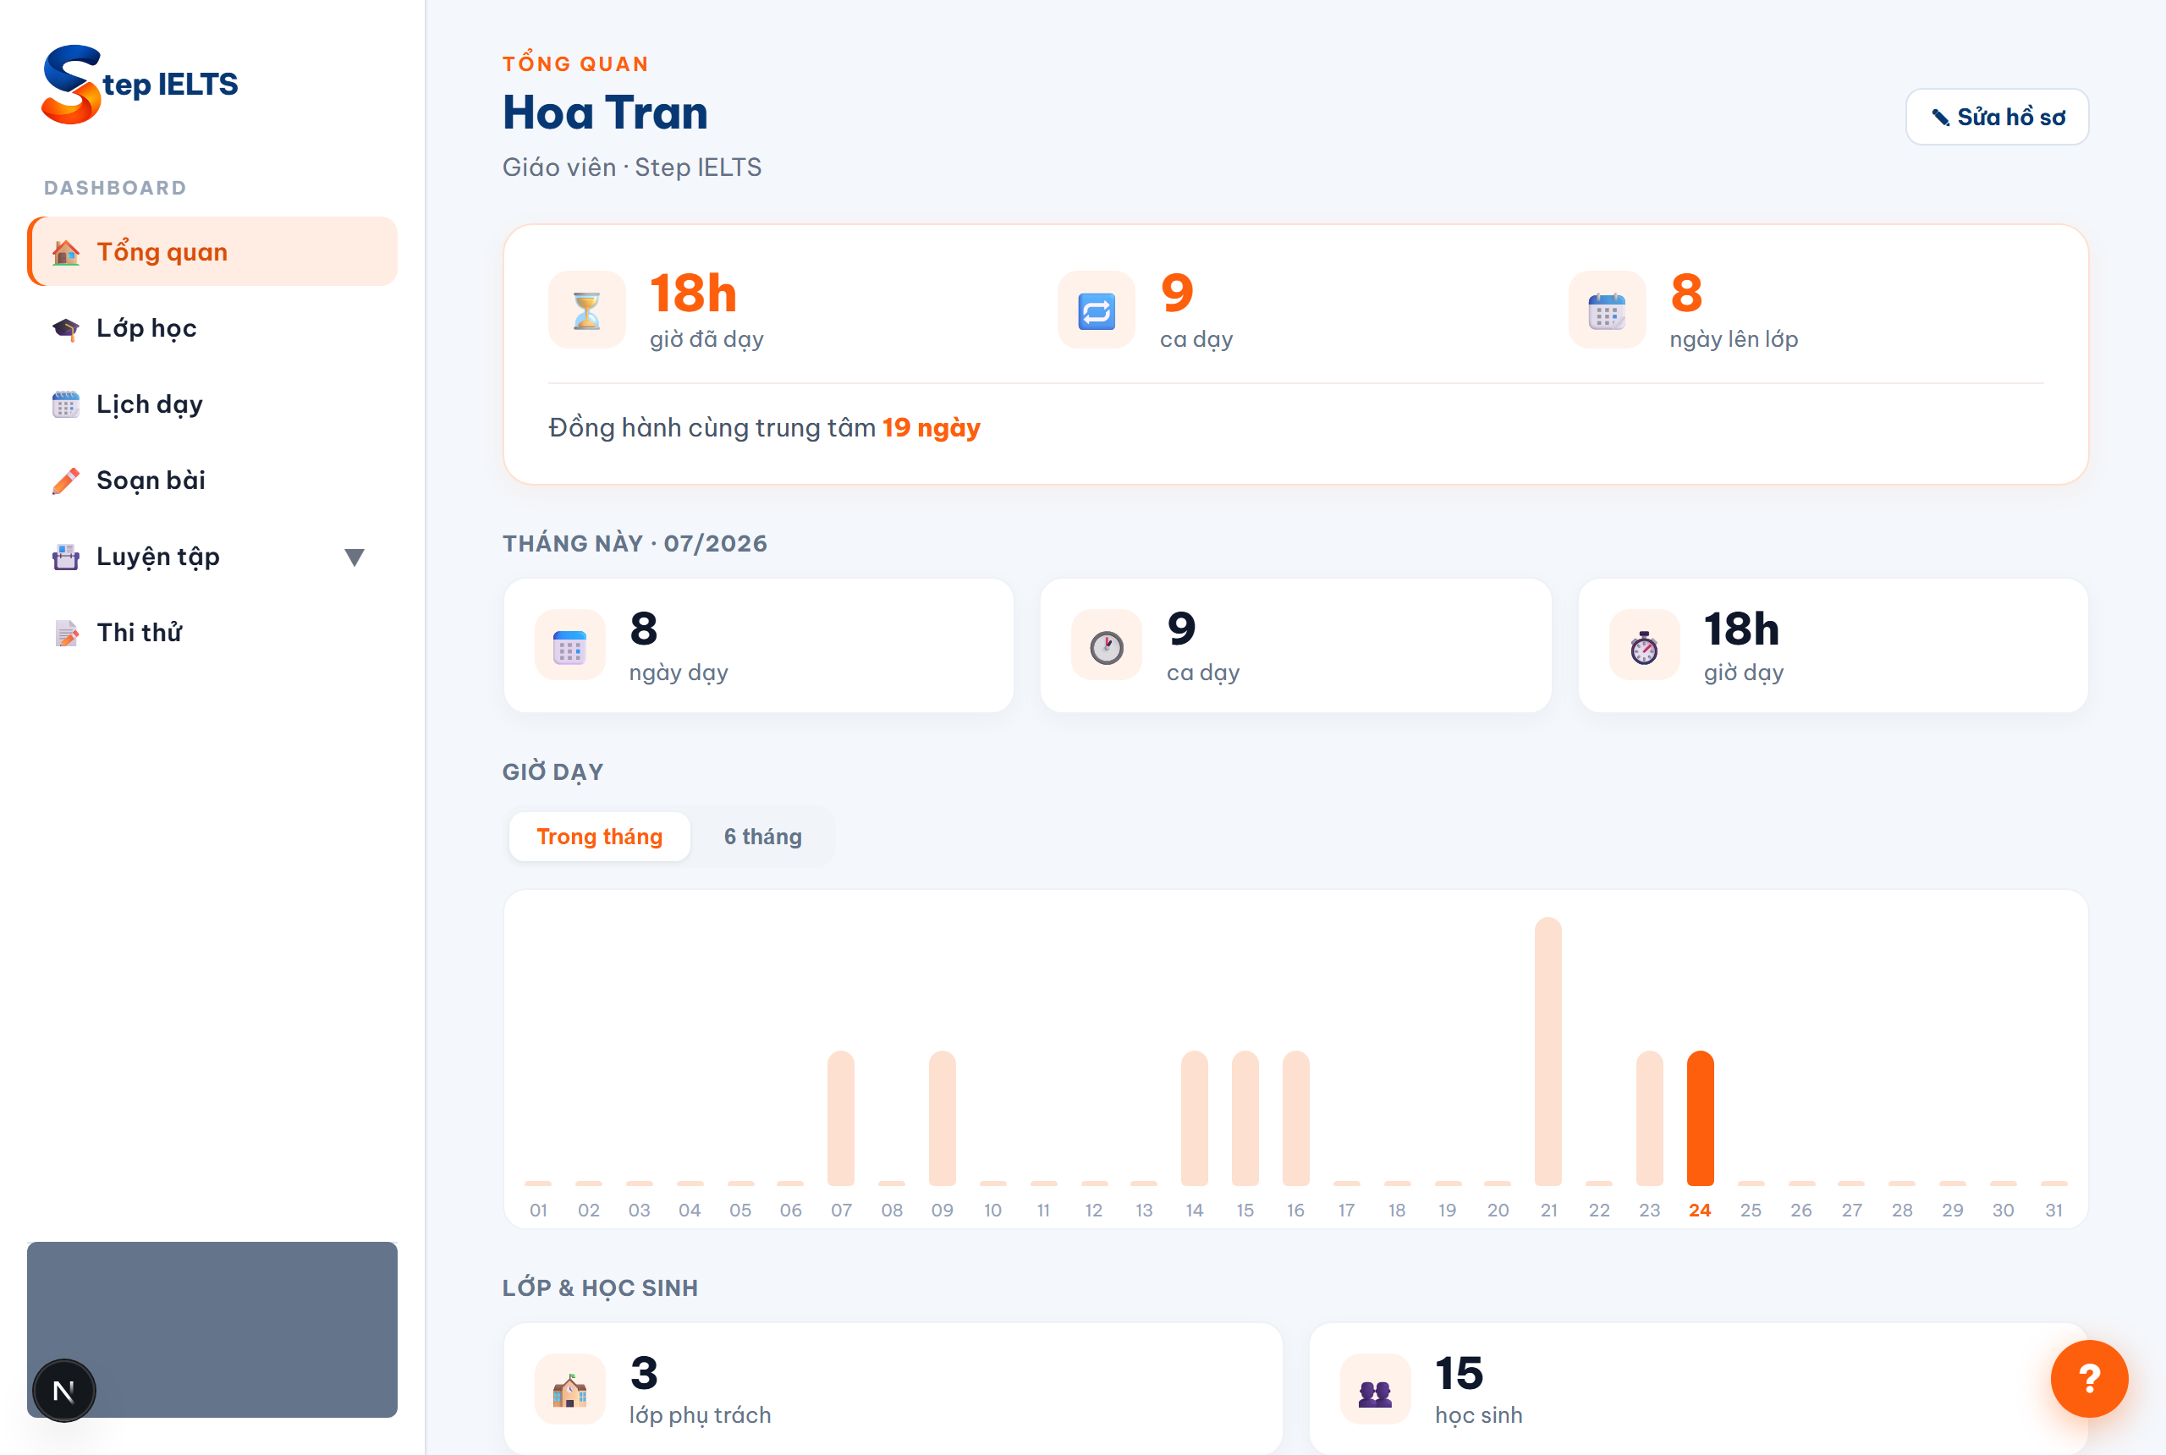This screenshot has height=1455, width=2166.
Task: Click the calendar icon on ngày dạy card
Action: click(x=569, y=645)
